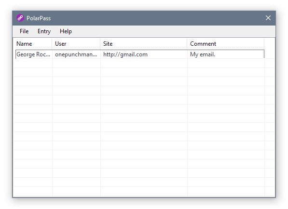Screen dimensions: 288x209
Task: Sort entries by the Site column header
Action: (144, 44)
